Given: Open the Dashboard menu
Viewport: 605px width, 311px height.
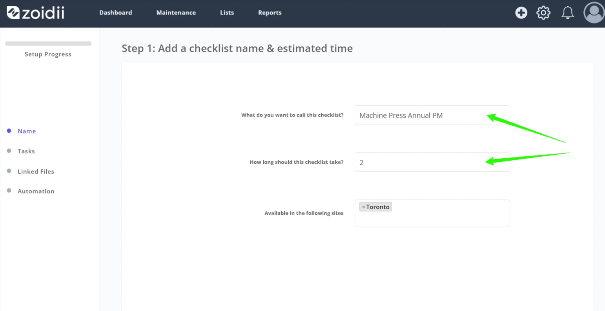Looking at the screenshot, I should [x=116, y=13].
